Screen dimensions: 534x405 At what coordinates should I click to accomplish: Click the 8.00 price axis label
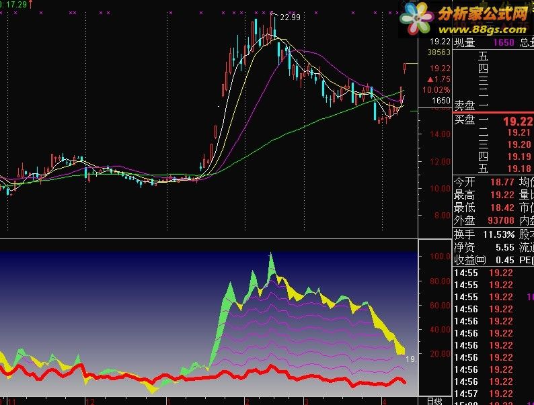tap(442, 215)
